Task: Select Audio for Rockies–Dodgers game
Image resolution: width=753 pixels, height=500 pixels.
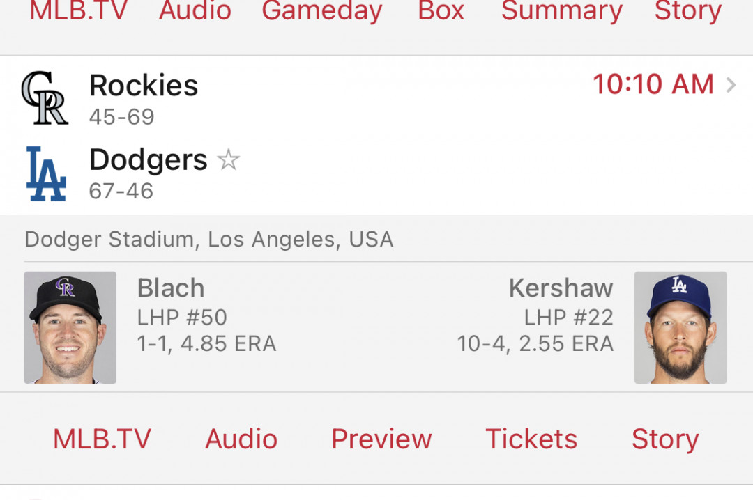Action: point(241,439)
